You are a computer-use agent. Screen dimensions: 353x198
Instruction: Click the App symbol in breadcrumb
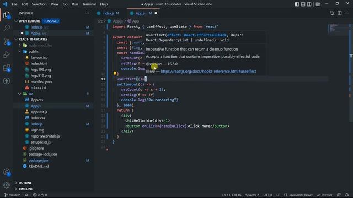pos(135,21)
